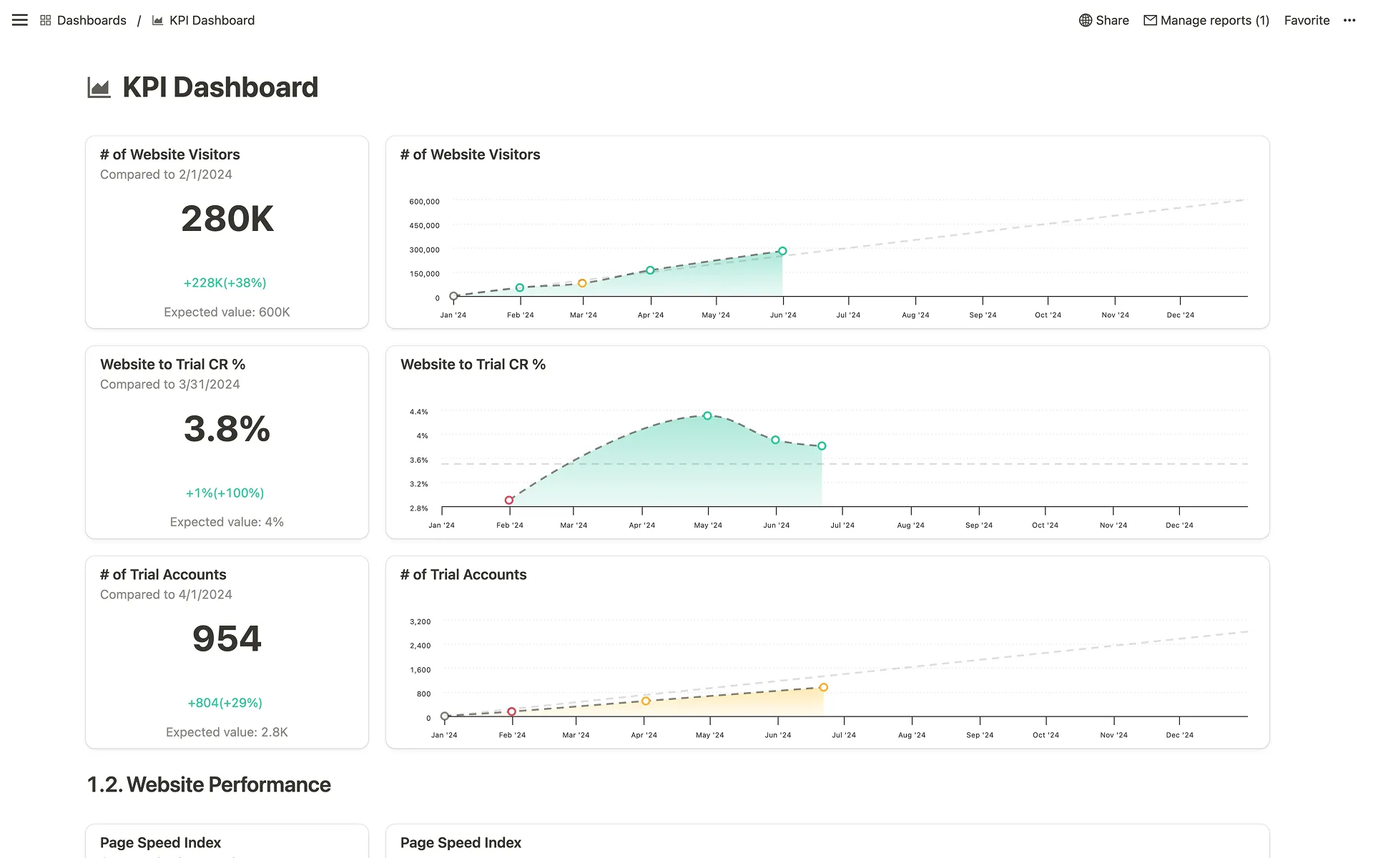Screen dimensions: 1373x858
Task: Click KPI Dashboard breadcrumb text
Action: coord(212,20)
